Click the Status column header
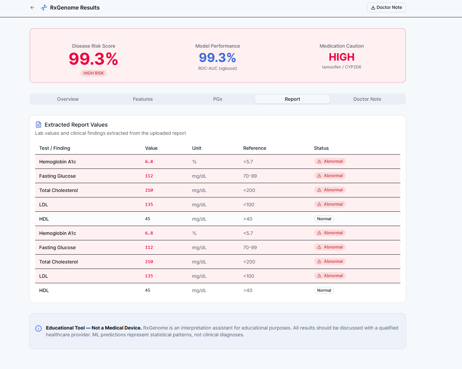This screenshot has width=462, height=369. click(x=321, y=148)
